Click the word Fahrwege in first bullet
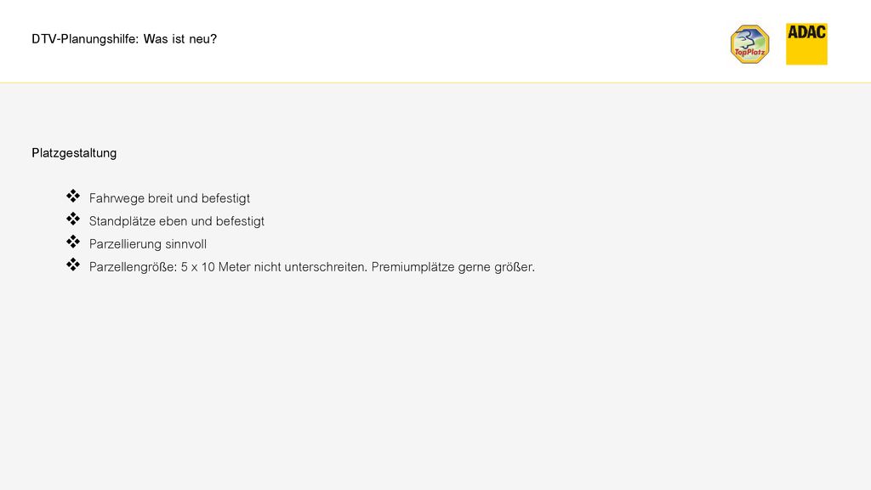The image size is (871, 490). pyautogui.click(x=117, y=198)
